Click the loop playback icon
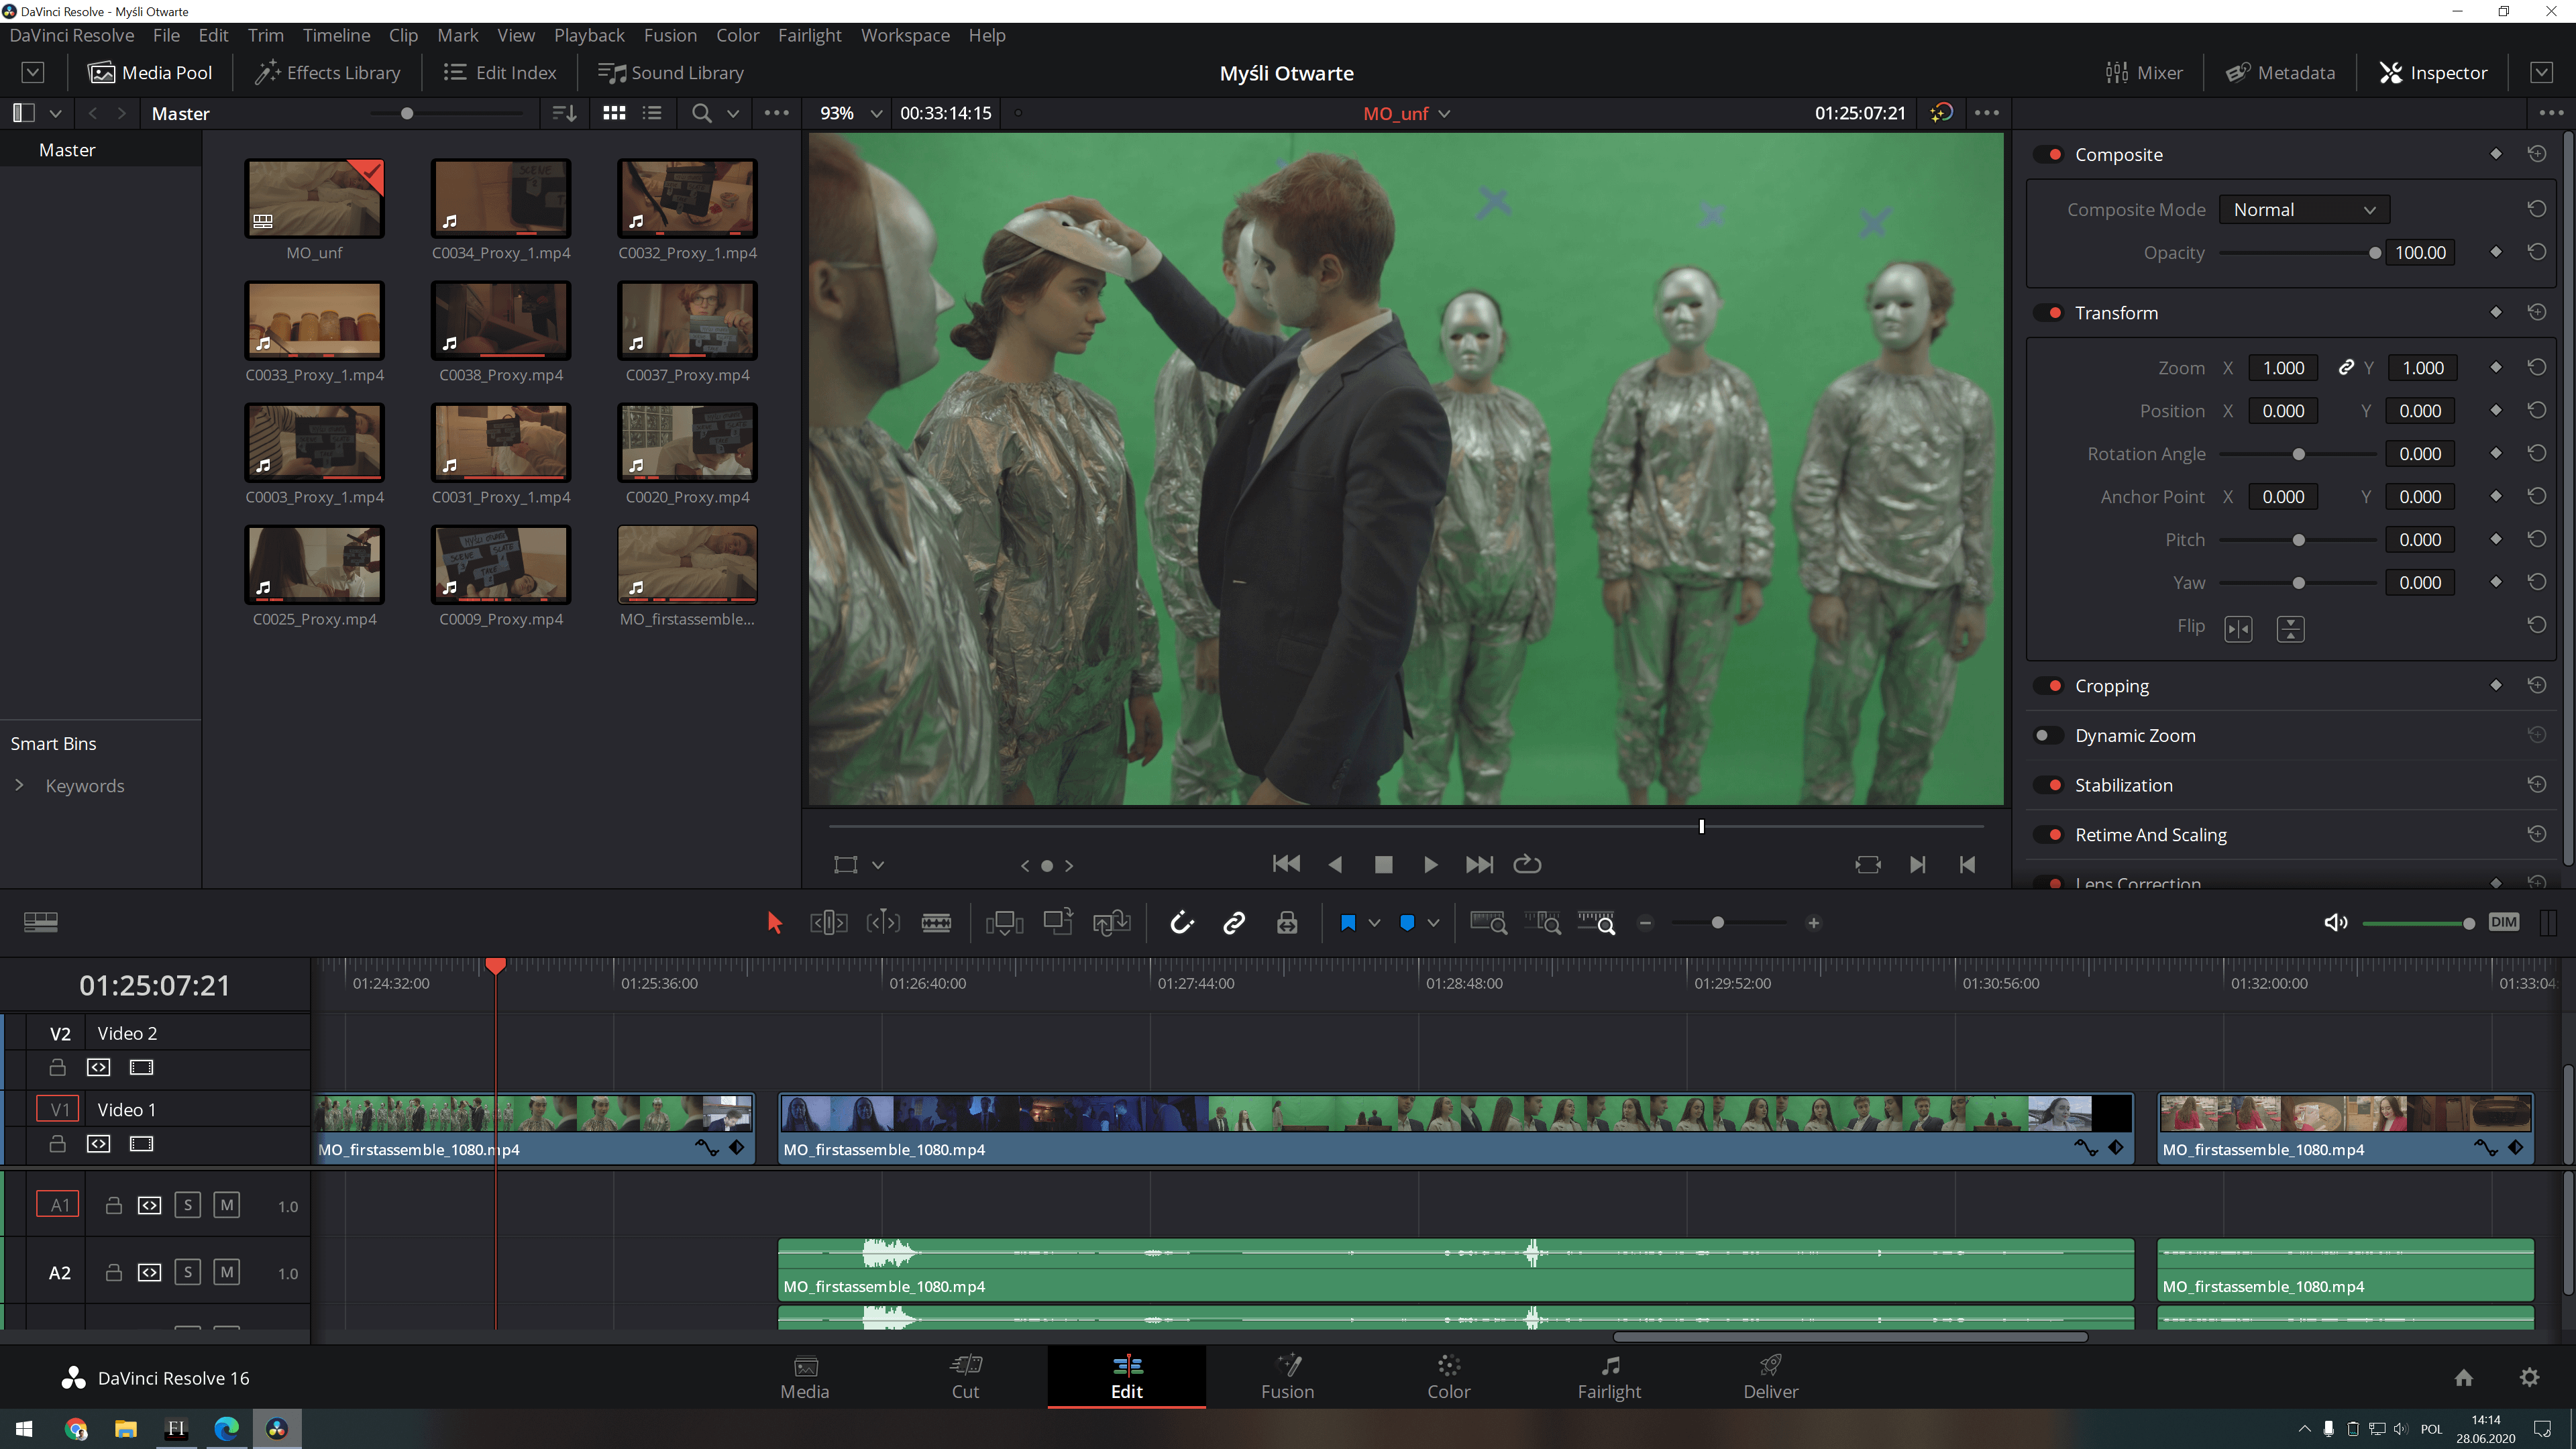 click(x=1527, y=864)
